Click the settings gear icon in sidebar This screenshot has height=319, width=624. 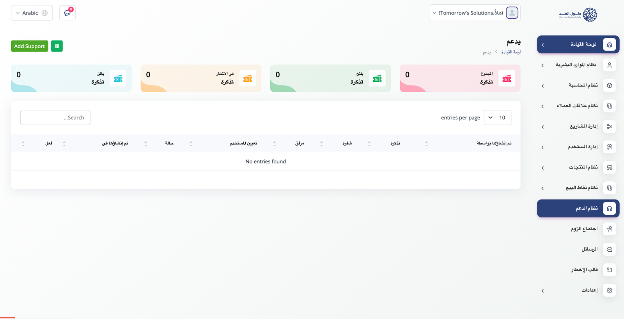pyautogui.click(x=609, y=290)
